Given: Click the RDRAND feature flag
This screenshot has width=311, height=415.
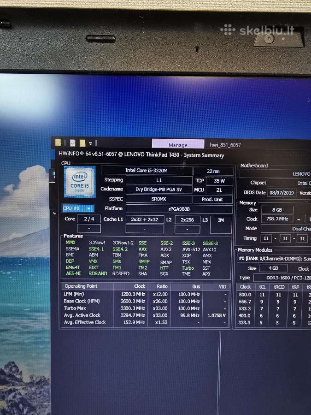Looking at the screenshot, I should coord(98,273).
